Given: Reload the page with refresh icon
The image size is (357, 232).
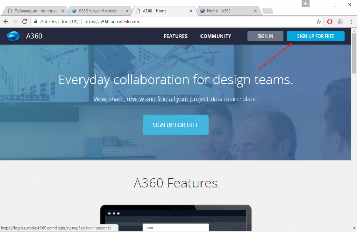Looking at the screenshot, I should [x=25, y=22].
